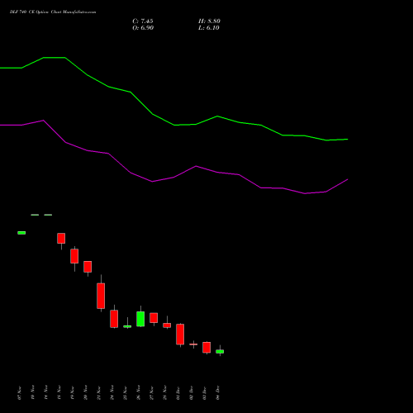Select the red candle above 19 Nov

pyautogui.click(x=74, y=256)
